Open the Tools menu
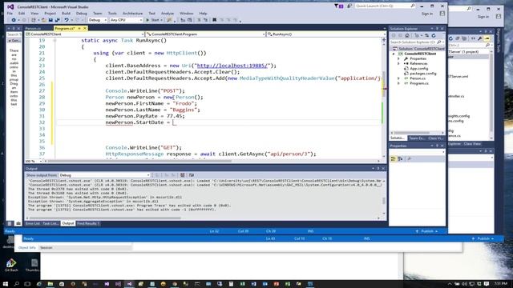Image resolution: width=513 pixels, height=288 pixels. tap(112, 14)
